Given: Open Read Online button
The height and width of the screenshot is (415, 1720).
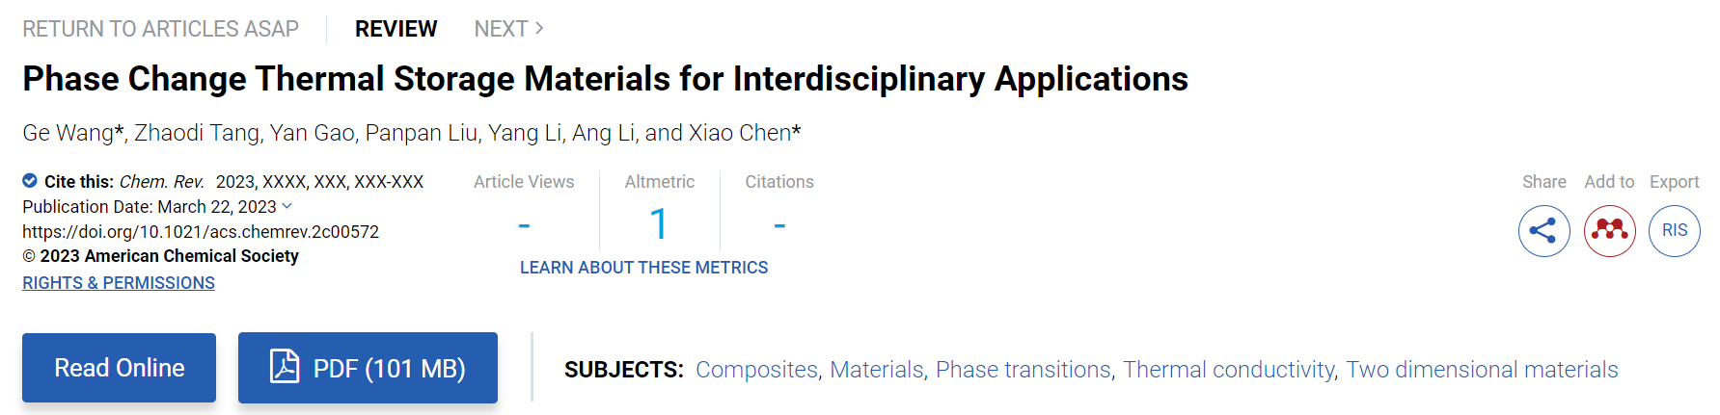Looking at the screenshot, I should (119, 368).
